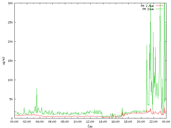
Task: Click the green PM 10um legend line
Action: point(159,9)
